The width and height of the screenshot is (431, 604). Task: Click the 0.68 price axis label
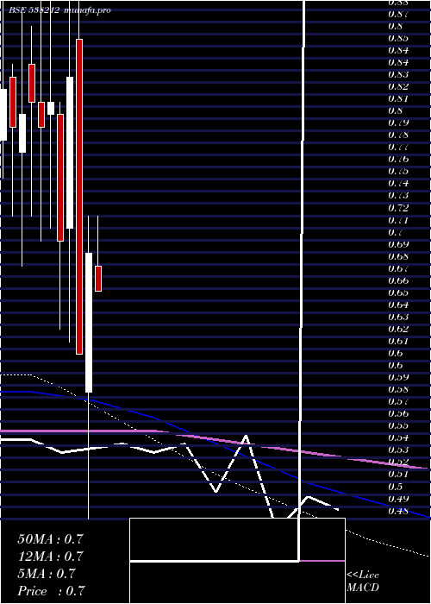click(x=398, y=256)
